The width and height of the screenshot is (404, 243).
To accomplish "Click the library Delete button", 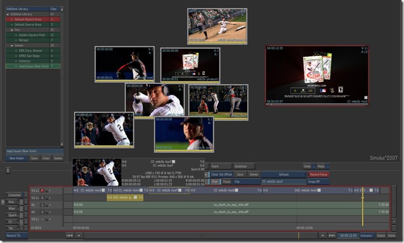I will click(x=58, y=158).
